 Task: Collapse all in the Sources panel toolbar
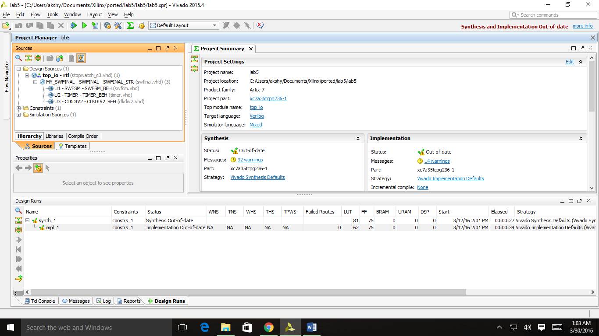coord(28,58)
